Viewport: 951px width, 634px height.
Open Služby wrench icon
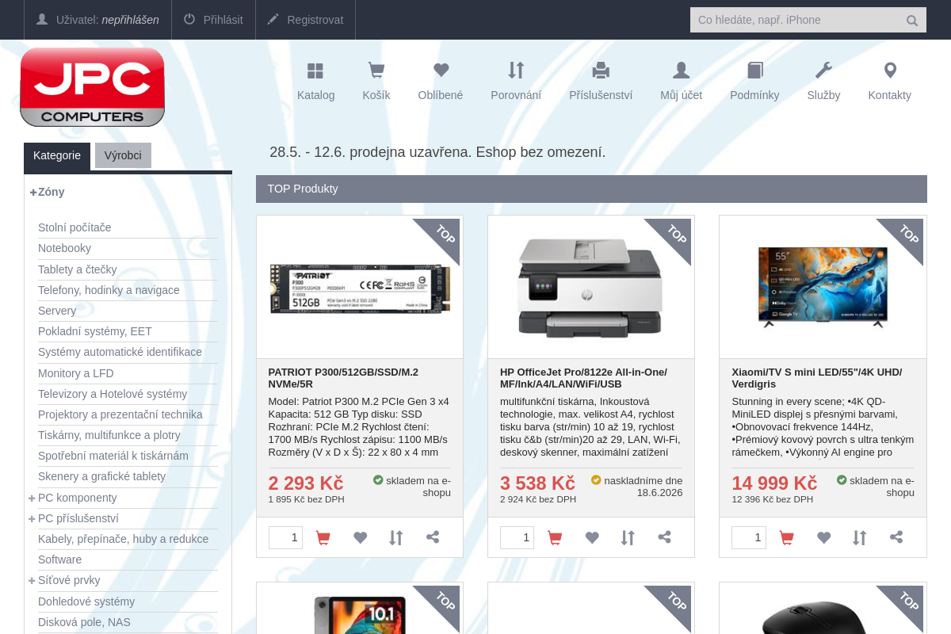coord(823,71)
